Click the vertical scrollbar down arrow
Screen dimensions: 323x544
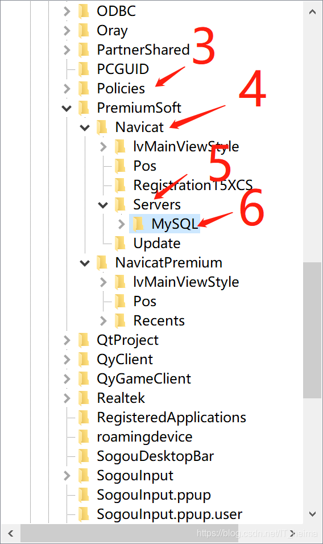312,514
